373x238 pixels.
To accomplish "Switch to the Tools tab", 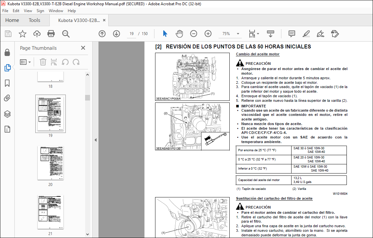I will (34, 20).
